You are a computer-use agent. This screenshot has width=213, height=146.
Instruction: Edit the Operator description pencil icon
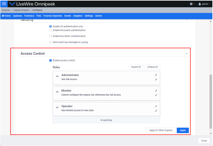point(156,111)
